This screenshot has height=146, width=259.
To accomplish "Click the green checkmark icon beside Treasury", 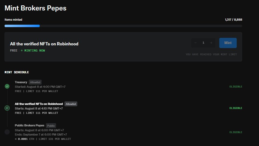I will 7,86.
